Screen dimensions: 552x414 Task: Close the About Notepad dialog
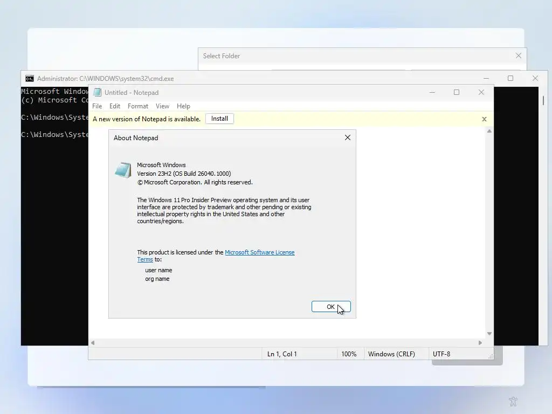click(348, 137)
